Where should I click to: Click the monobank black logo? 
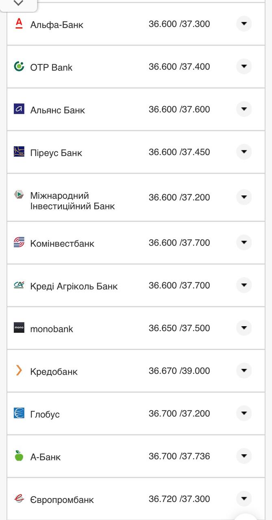pyautogui.click(x=18, y=328)
